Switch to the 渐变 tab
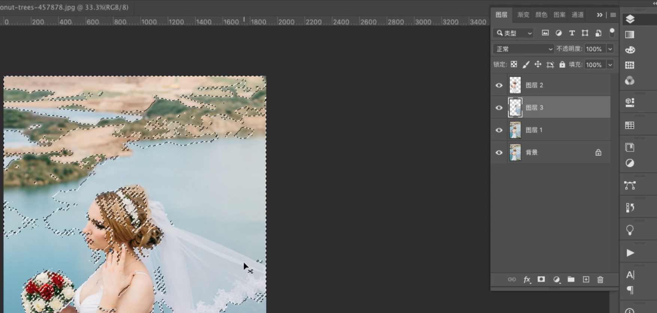The image size is (657, 313). click(523, 15)
